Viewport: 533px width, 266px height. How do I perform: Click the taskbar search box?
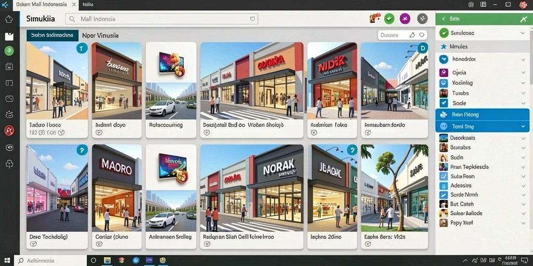pos(50,261)
